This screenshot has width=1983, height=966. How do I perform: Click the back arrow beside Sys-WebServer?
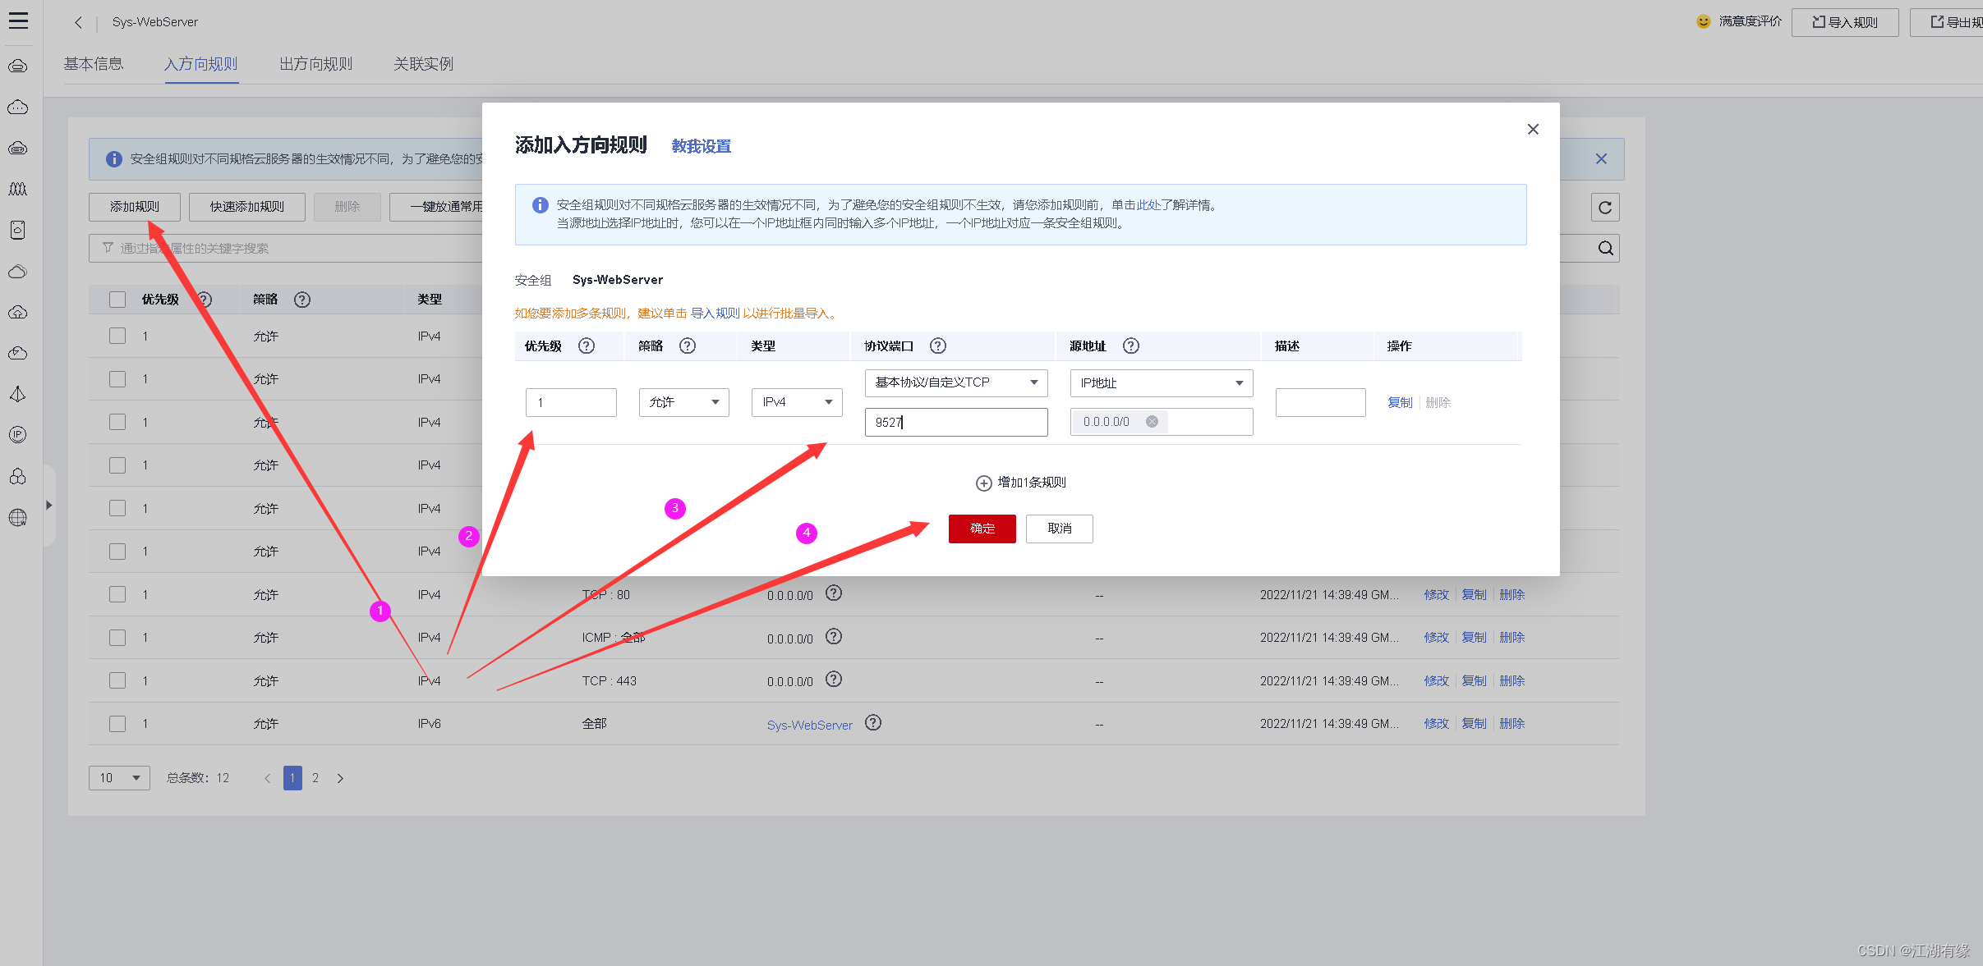(x=78, y=22)
